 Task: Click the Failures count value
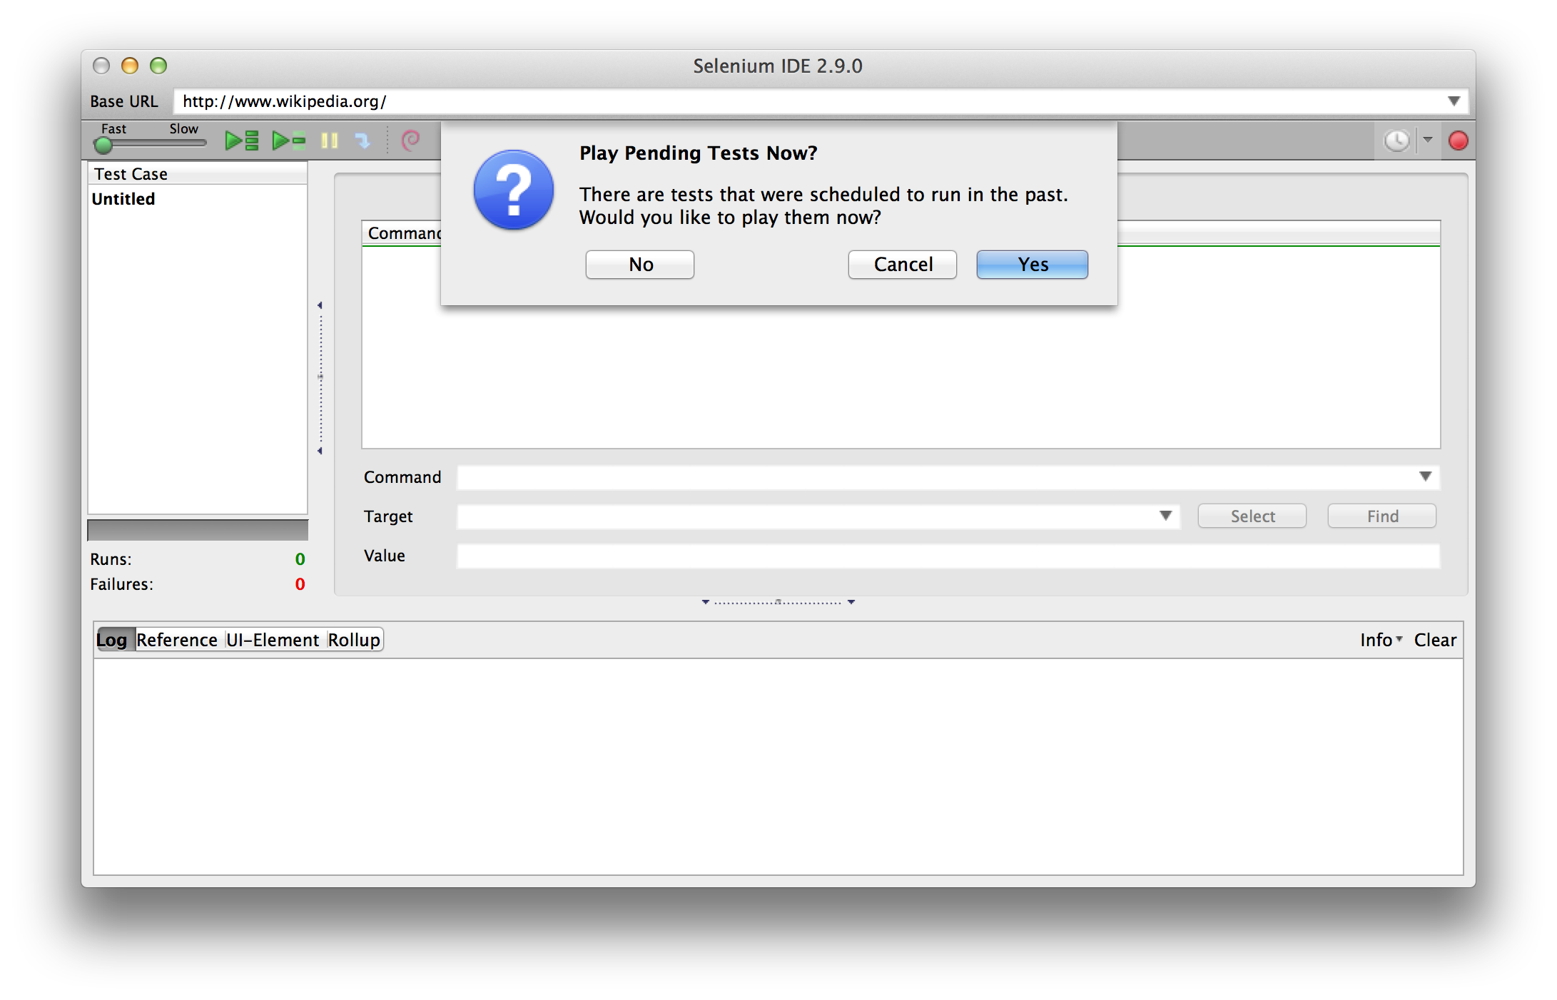[300, 584]
